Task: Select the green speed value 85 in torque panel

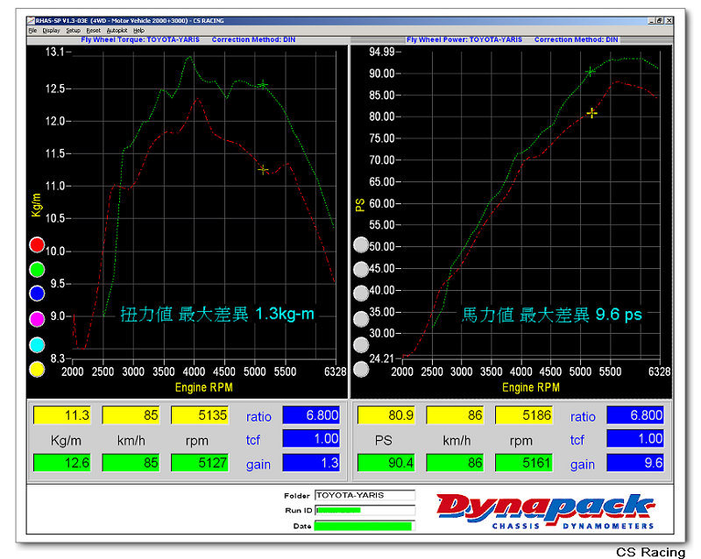Action: pyautogui.click(x=131, y=463)
